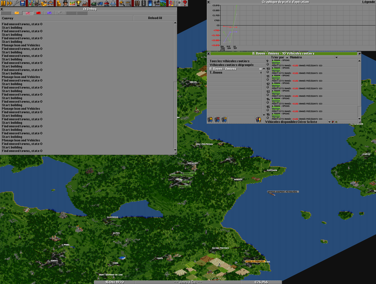Select the B. Rouen – Amiens group
The height and width of the screenshot is (284, 376).
pos(234,69)
